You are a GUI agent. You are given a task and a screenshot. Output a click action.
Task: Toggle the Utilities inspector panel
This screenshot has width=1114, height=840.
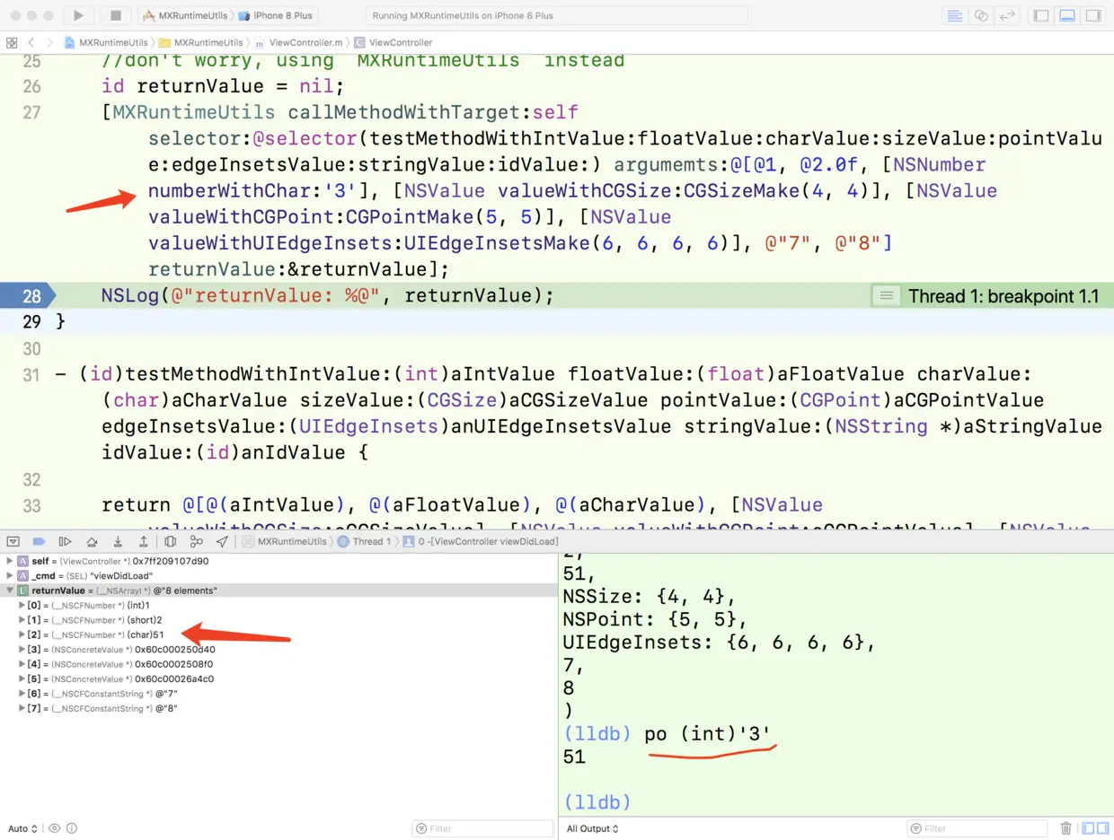point(1093,15)
